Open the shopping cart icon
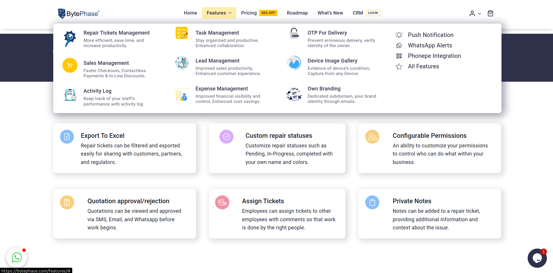The height and width of the screenshot is (273, 553). click(x=490, y=13)
